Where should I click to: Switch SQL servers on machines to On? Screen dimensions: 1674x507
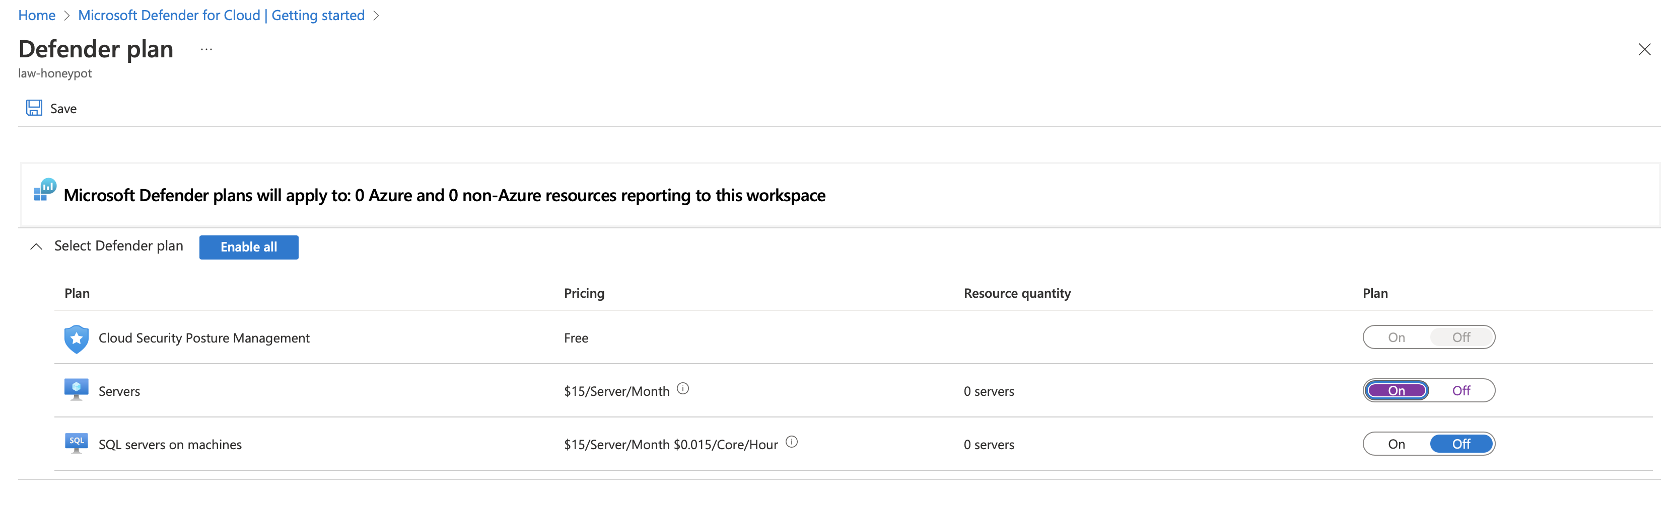1397,444
